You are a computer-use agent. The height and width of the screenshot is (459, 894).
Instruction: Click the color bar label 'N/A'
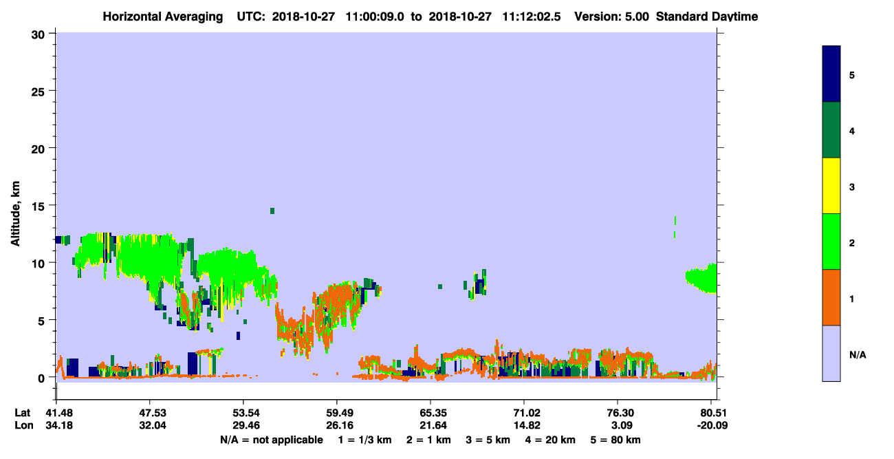[x=857, y=354]
